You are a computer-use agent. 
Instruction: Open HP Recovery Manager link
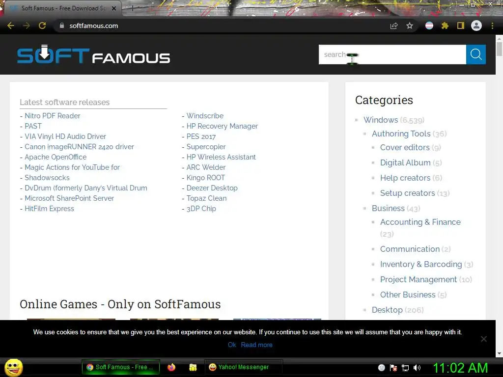pyautogui.click(x=222, y=126)
